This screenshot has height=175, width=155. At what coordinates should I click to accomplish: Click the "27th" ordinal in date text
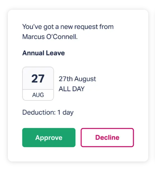[66, 79]
